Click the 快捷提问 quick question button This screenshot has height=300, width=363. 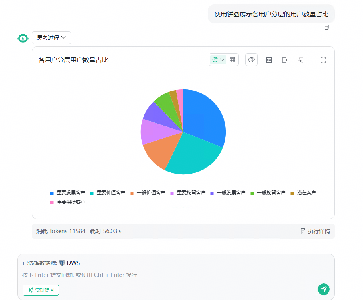pyautogui.click(x=41, y=290)
